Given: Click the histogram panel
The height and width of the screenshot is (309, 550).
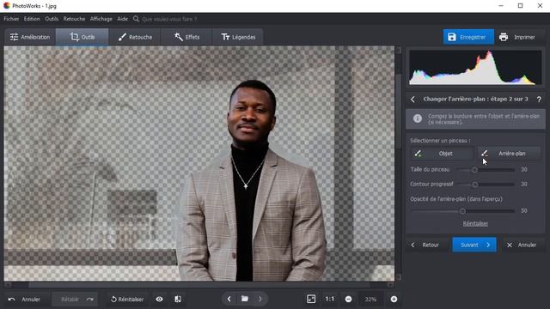Looking at the screenshot, I should click(x=475, y=67).
